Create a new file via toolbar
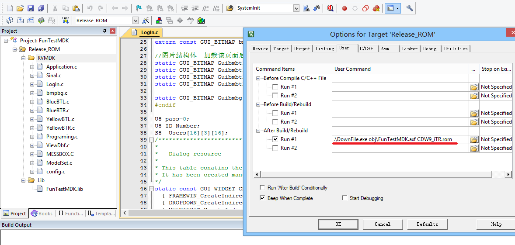The image size is (515, 245). click(x=10, y=8)
